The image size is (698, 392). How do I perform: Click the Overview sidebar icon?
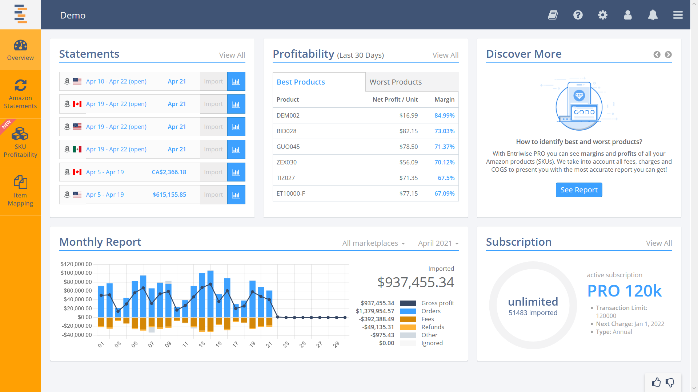click(20, 50)
